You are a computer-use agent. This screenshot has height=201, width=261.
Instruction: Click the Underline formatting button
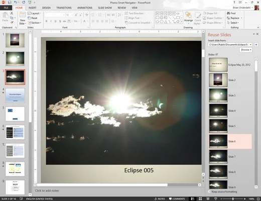point(55,21)
